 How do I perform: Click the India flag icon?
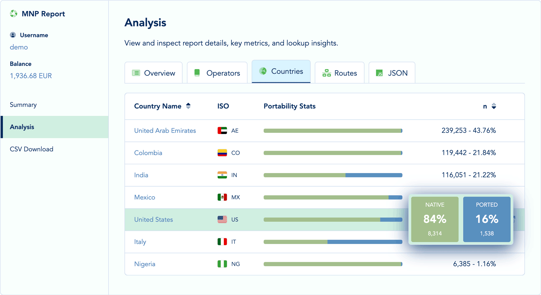(222, 175)
